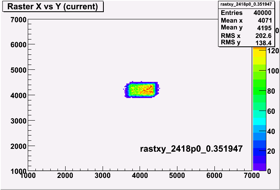Click the y-axis label 7000
Screen dimensions: 280x190
point(19,20)
